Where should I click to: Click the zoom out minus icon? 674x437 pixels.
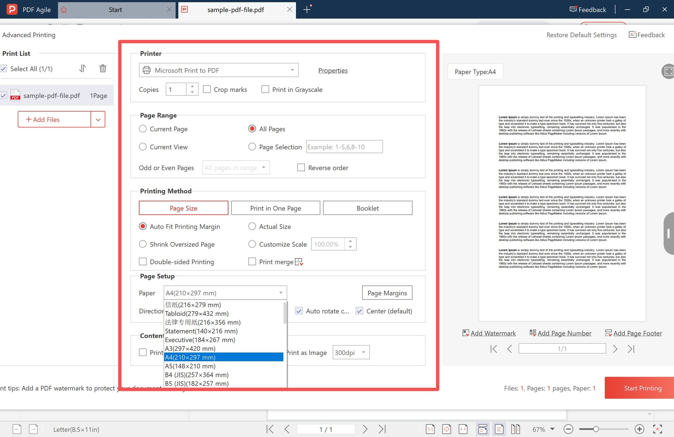coord(568,429)
